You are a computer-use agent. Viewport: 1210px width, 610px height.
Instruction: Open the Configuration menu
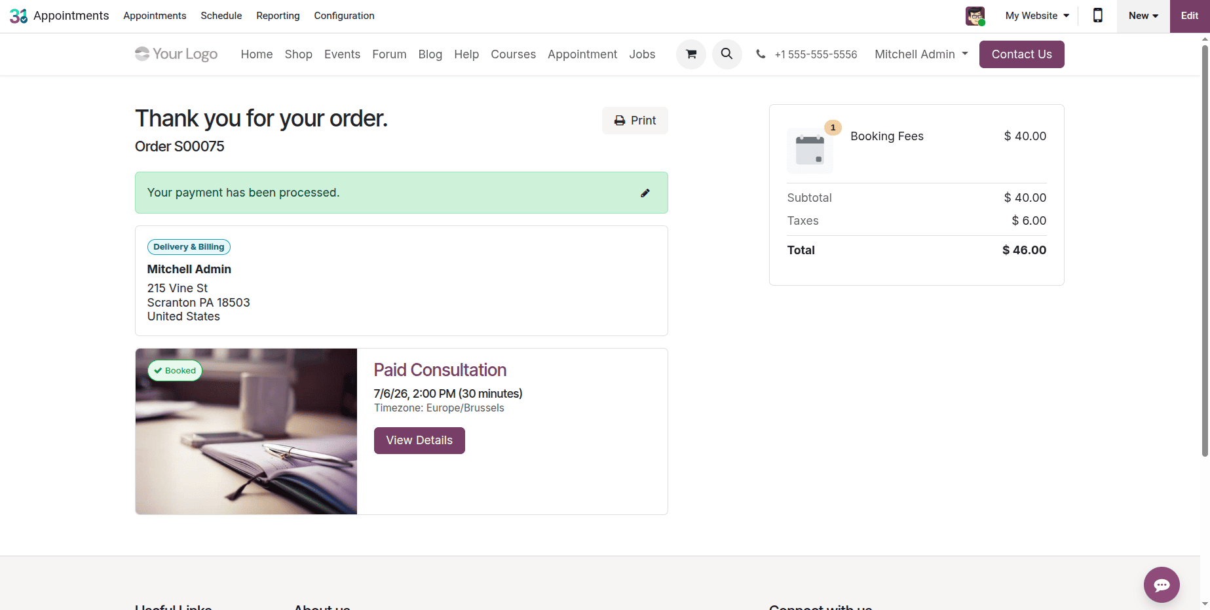pos(344,16)
